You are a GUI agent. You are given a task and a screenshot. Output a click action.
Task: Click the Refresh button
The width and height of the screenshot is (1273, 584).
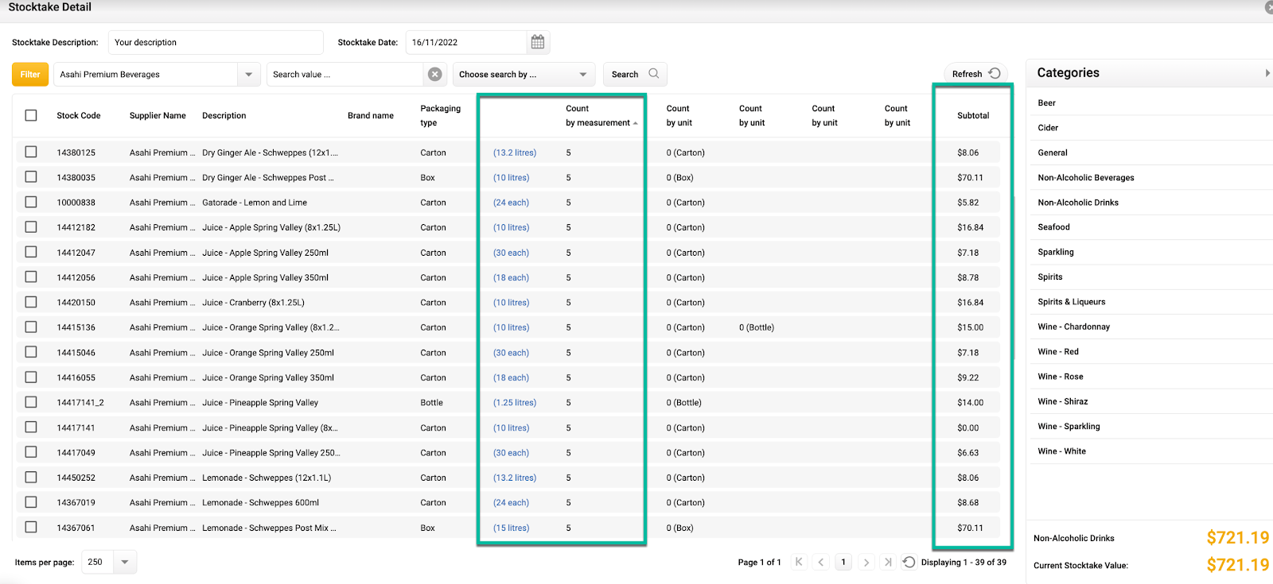pos(975,74)
